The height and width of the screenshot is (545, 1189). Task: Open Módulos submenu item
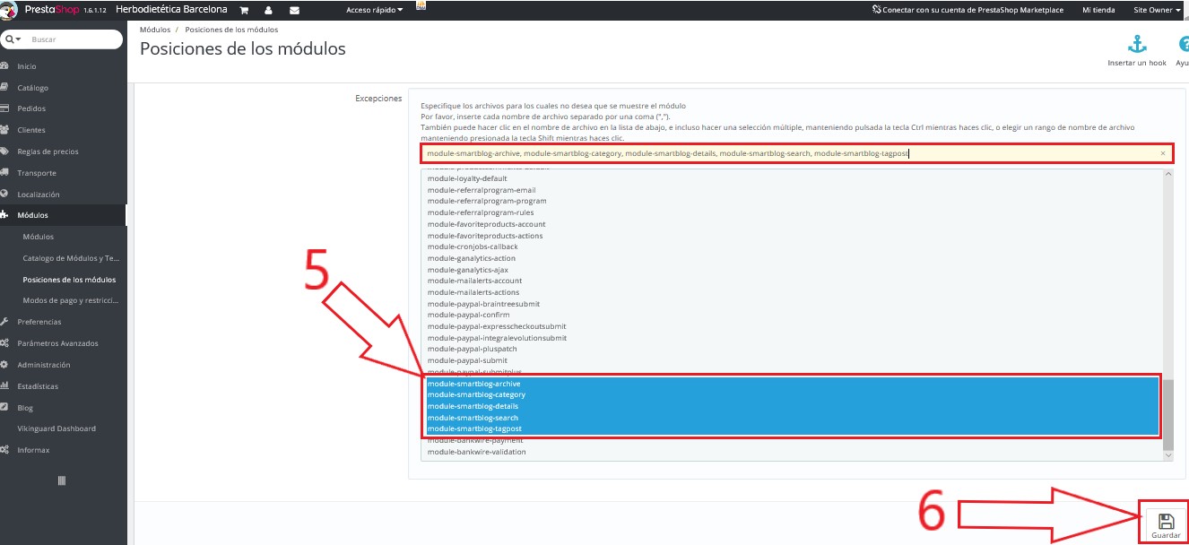pos(39,237)
